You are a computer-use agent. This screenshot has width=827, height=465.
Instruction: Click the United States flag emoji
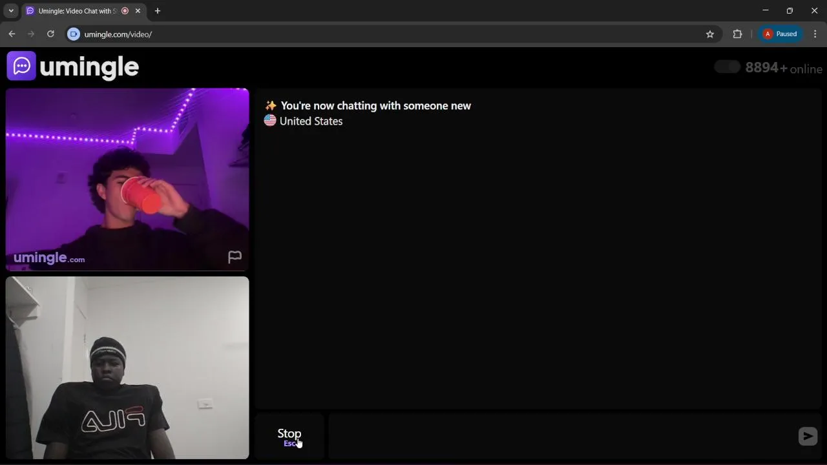point(270,121)
